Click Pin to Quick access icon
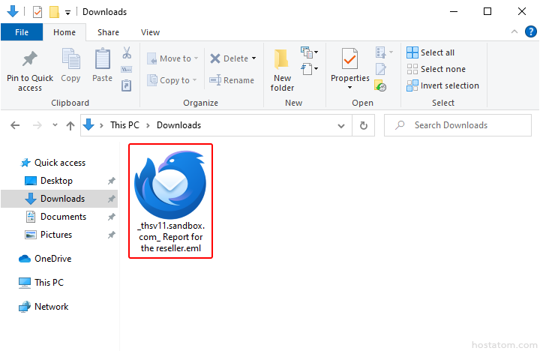This screenshot has width=540, height=351. 30,59
